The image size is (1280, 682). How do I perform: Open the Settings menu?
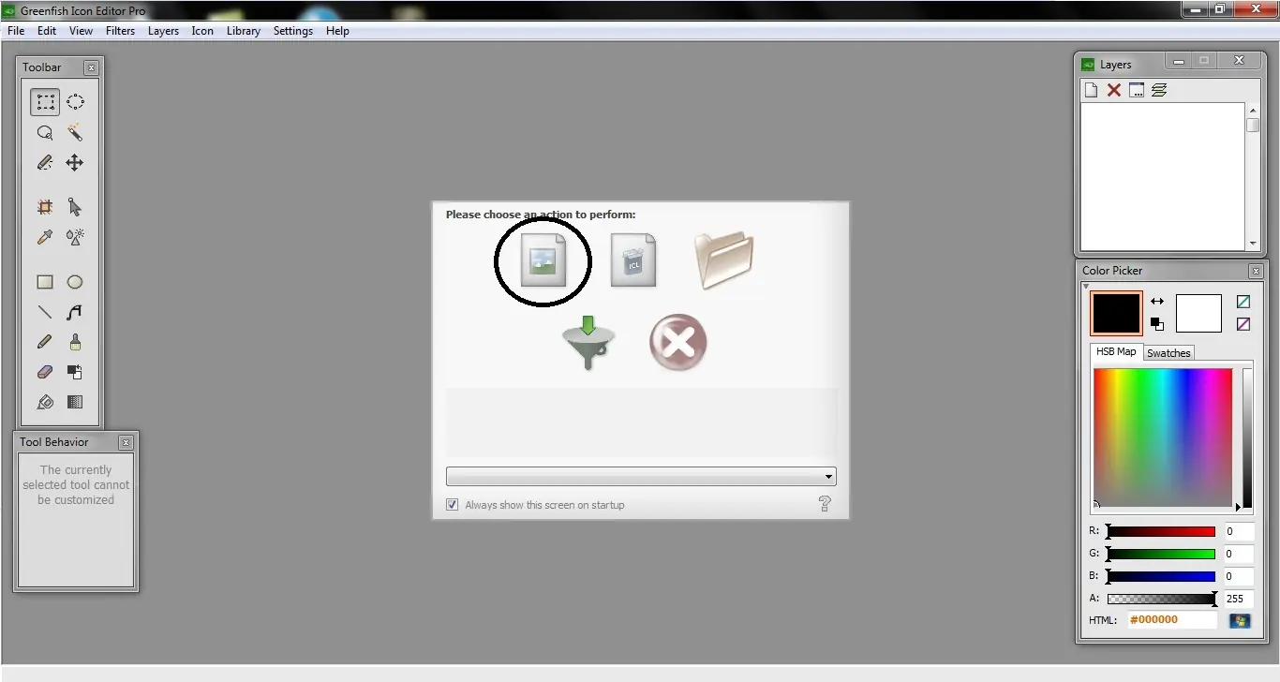[293, 31]
